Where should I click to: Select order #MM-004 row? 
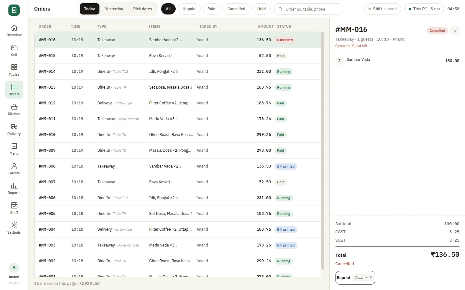pos(178,229)
